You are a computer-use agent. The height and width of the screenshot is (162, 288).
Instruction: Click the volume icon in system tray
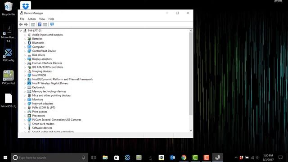pyautogui.click(x=257, y=157)
